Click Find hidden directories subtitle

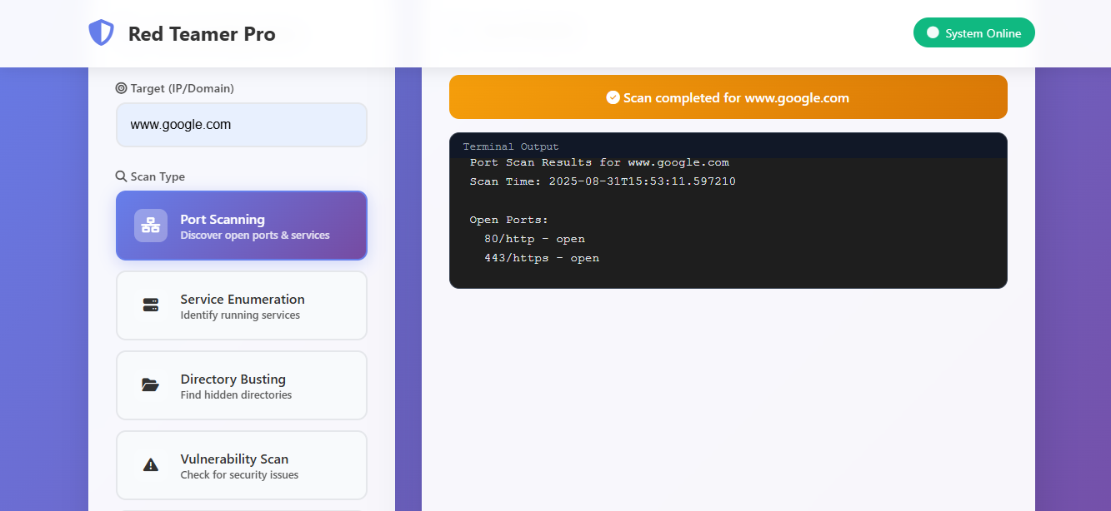click(236, 395)
